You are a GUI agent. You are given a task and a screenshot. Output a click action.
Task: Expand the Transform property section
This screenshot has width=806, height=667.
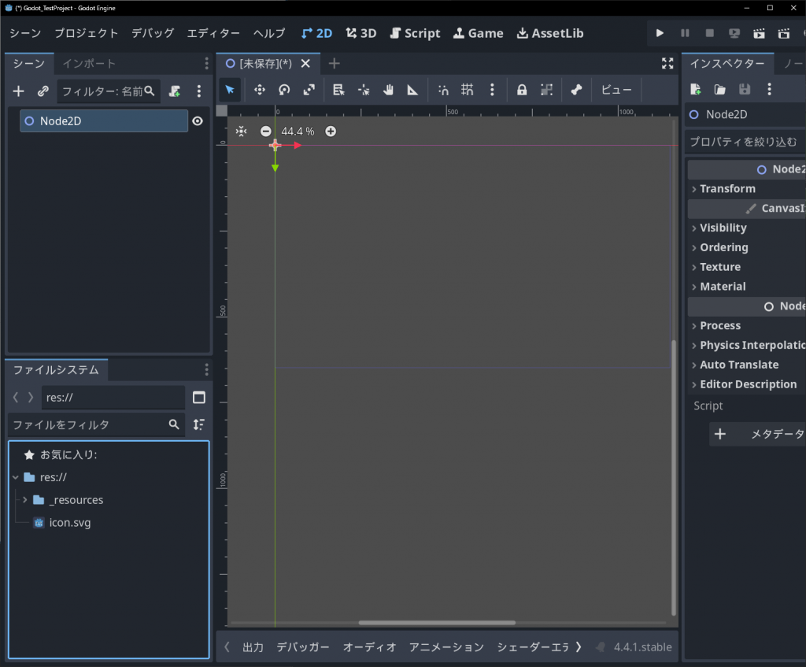pos(727,188)
